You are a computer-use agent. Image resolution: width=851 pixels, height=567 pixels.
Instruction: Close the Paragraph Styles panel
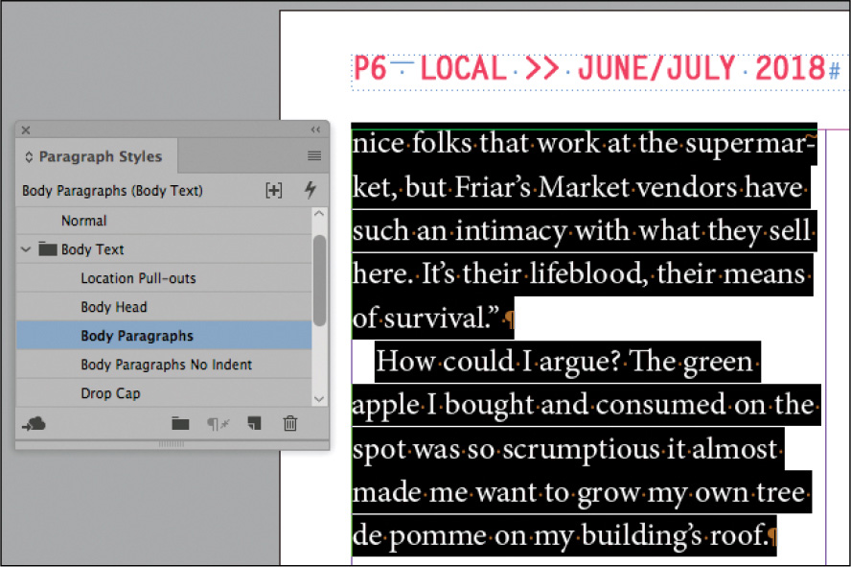coord(26,130)
